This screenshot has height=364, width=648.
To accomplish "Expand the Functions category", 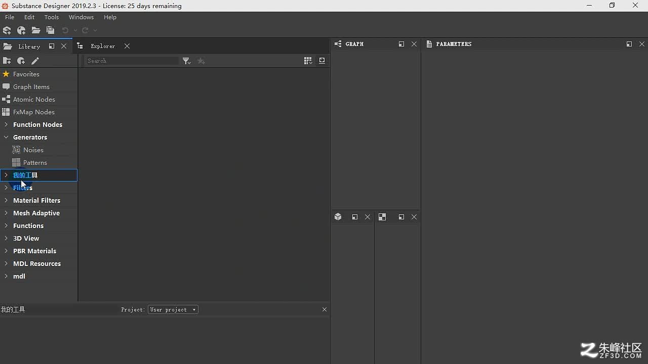I will tap(6, 225).
